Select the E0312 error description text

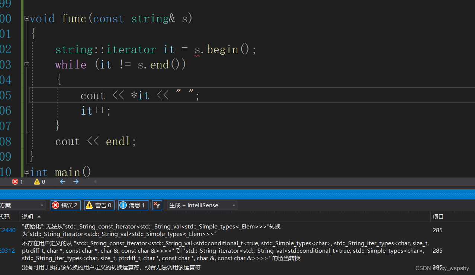tap(225, 251)
